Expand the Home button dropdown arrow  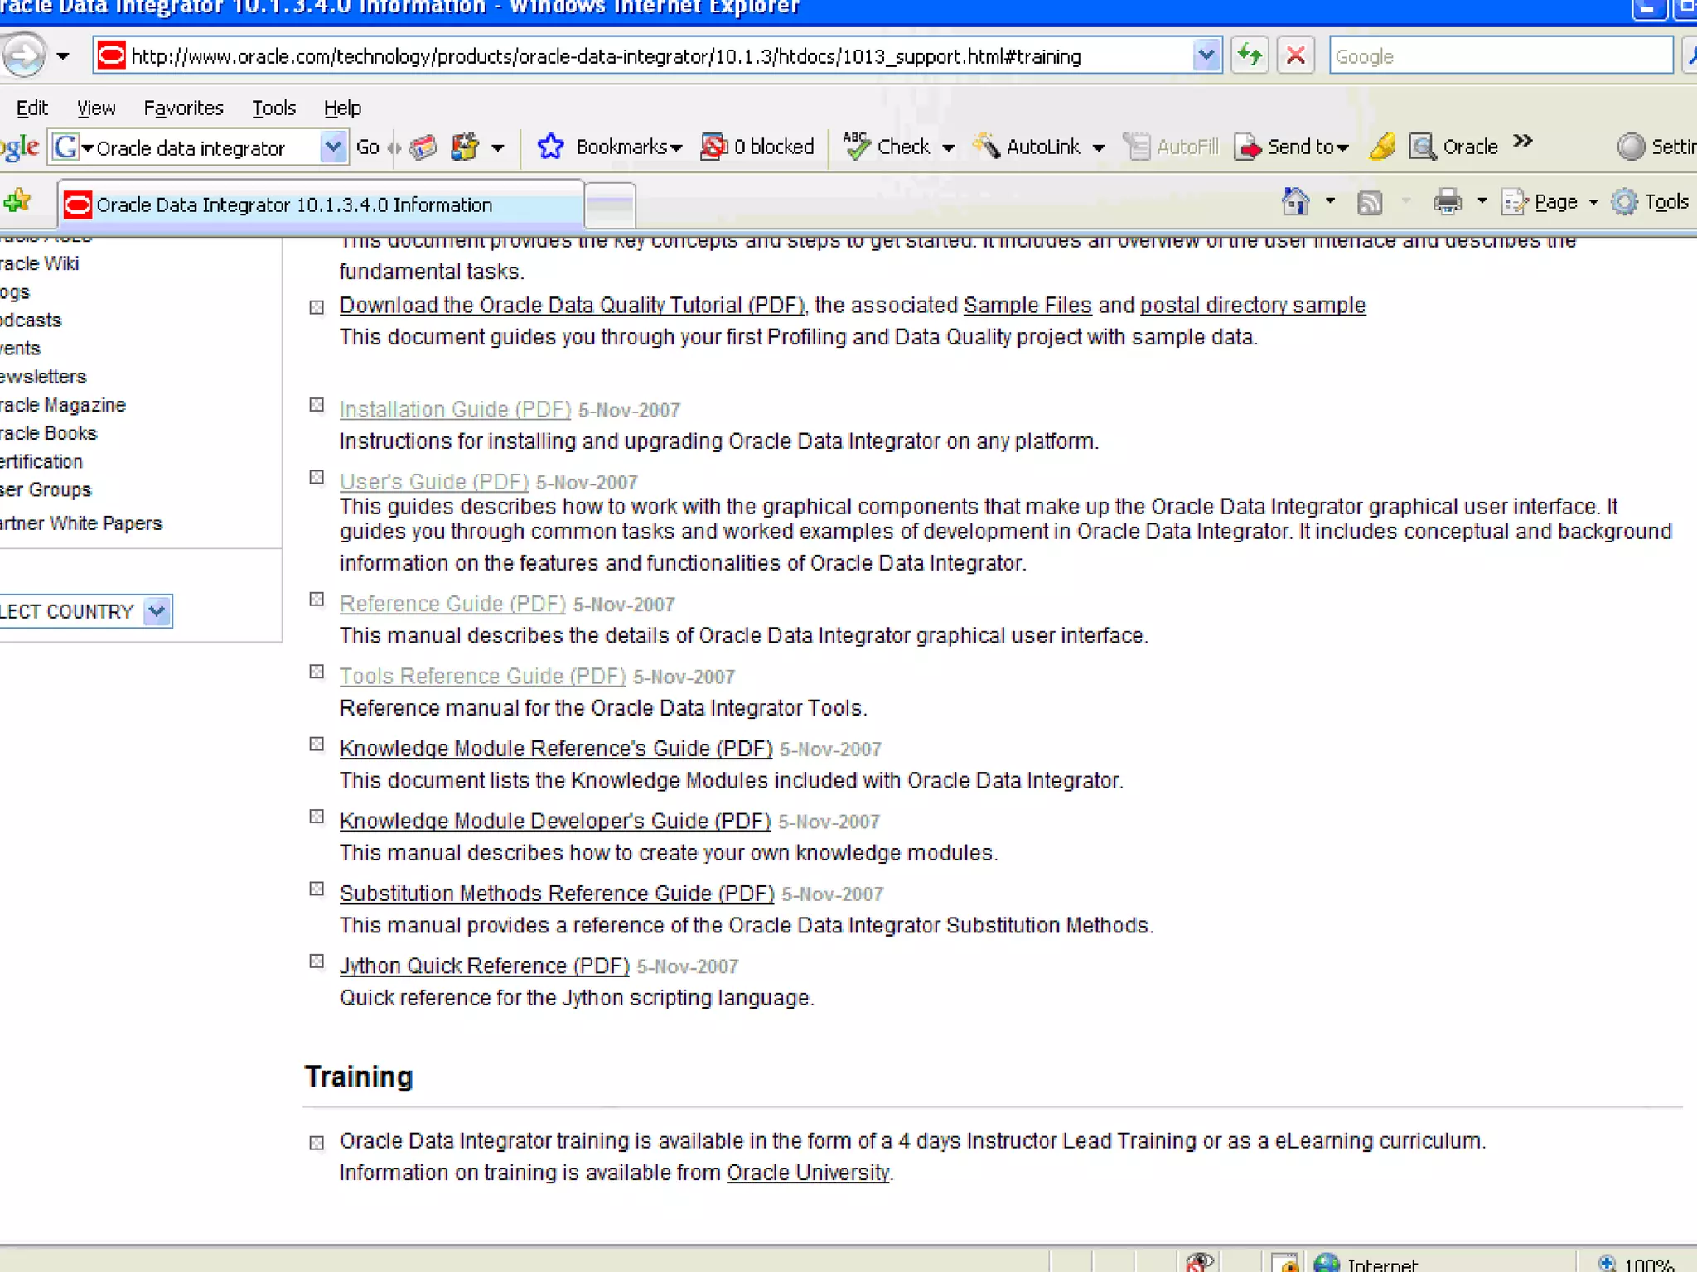pos(1330,201)
